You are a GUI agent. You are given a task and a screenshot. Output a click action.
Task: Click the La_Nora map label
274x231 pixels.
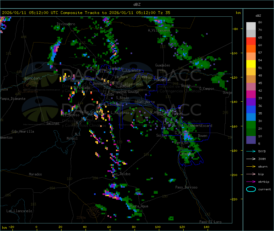tap(121, 77)
